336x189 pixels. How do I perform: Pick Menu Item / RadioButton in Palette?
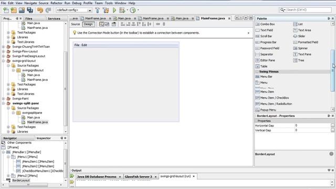[274, 104]
